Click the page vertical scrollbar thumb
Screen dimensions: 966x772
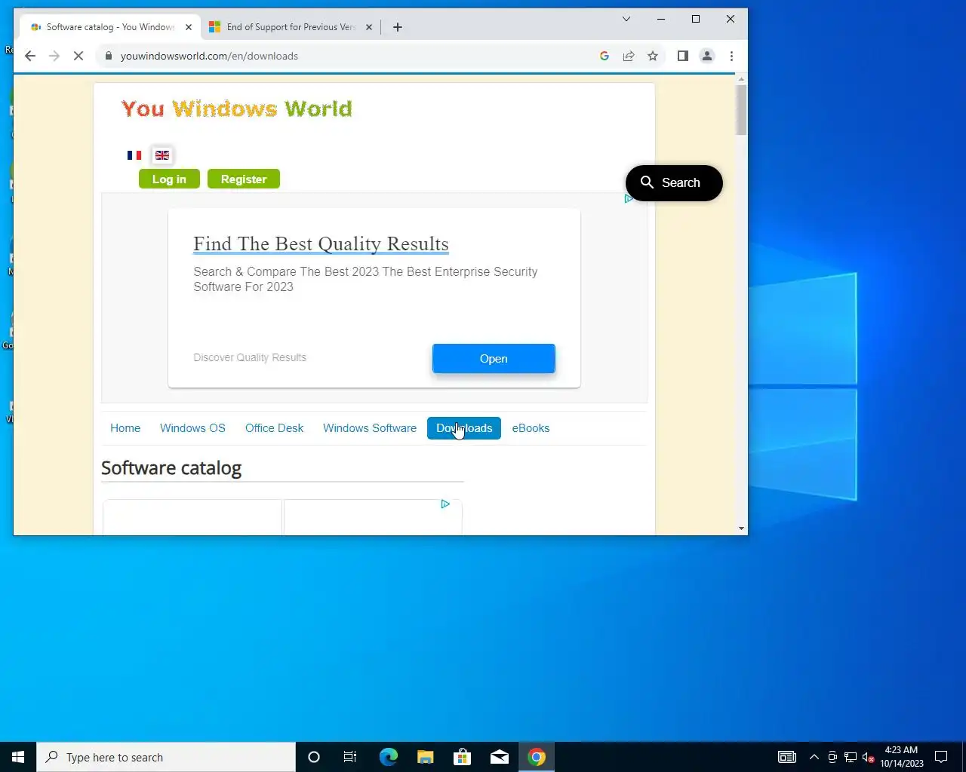point(742,110)
